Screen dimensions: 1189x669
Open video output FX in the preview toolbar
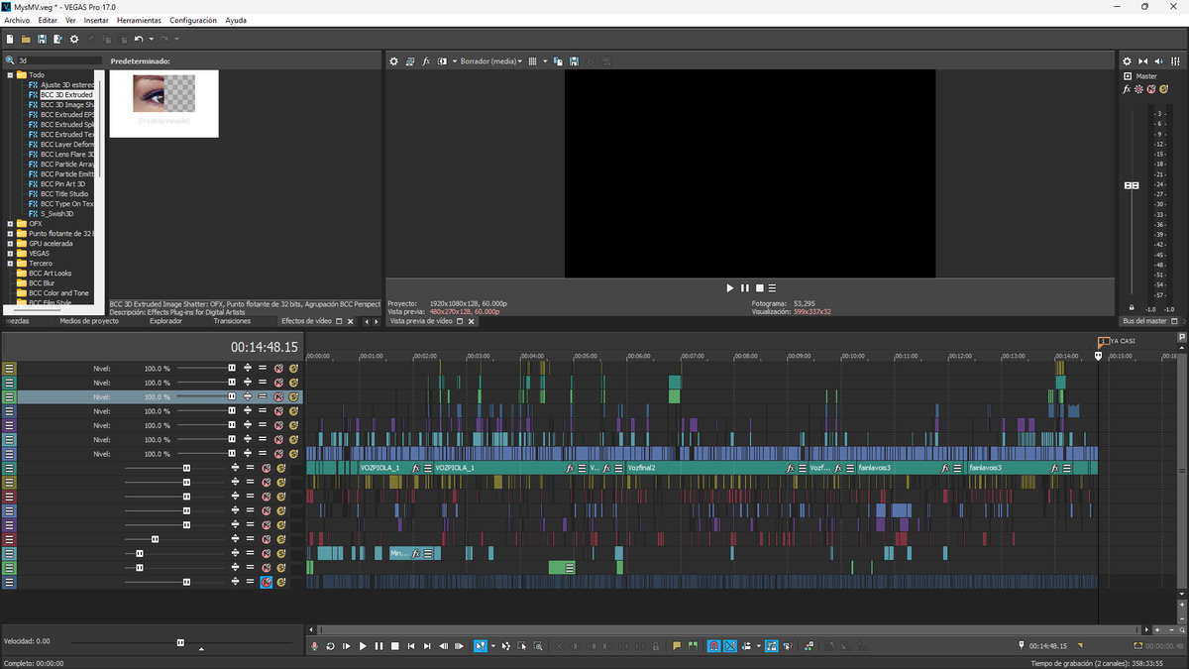click(x=426, y=61)
